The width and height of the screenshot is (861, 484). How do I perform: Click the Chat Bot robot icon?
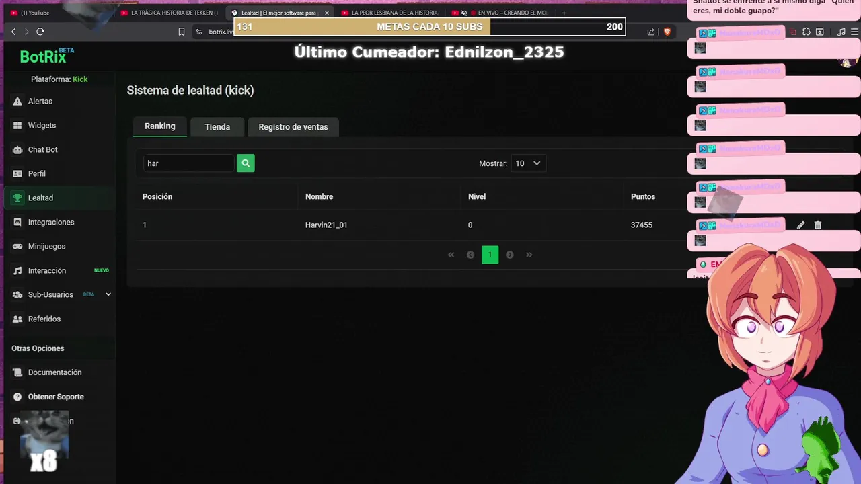coord(17,149)
